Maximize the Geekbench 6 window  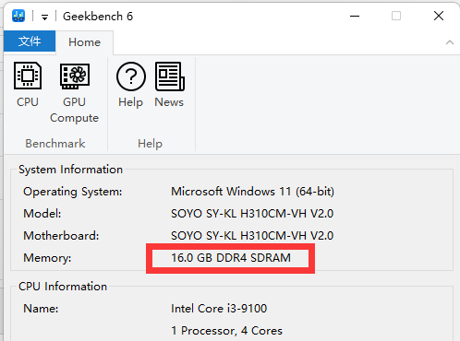pyautogui.click(x=396, y=16)
